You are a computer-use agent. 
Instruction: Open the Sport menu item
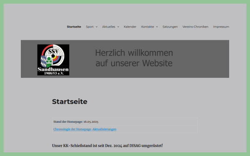pos(90,27)
